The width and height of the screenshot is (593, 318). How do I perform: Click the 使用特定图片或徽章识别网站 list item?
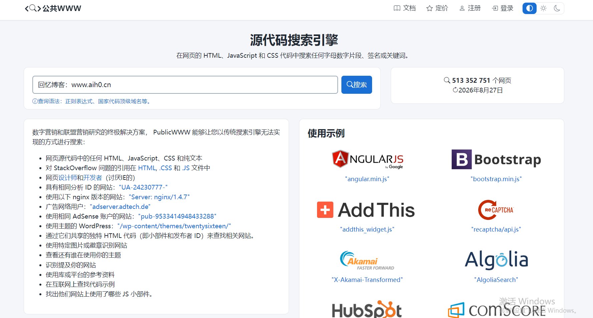(x=86, y=245)
